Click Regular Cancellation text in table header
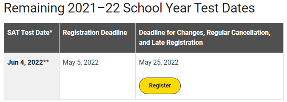Viewport: 287px width, 102px height. click(x=238, y=33)
